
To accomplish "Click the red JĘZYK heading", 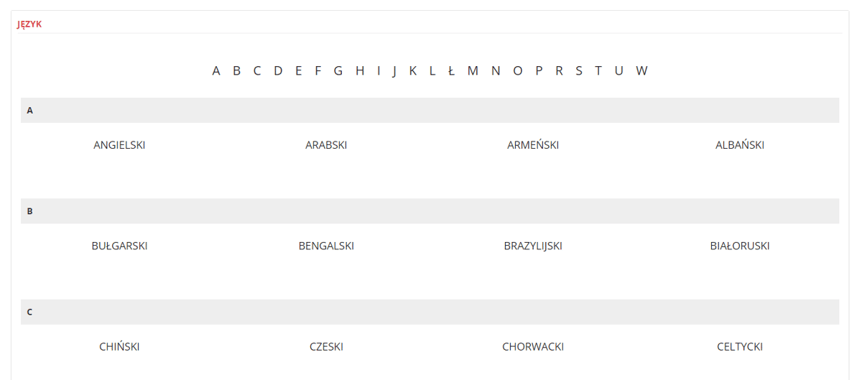I will 29,24.
